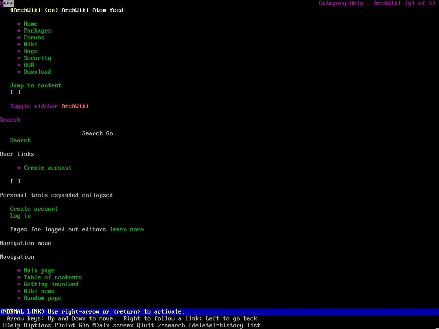The width and height of the screenshot is (439, 329).
Task: Click the ArchWiki Atom feed text
Action: pyautogui.click(x=93, y=10)
